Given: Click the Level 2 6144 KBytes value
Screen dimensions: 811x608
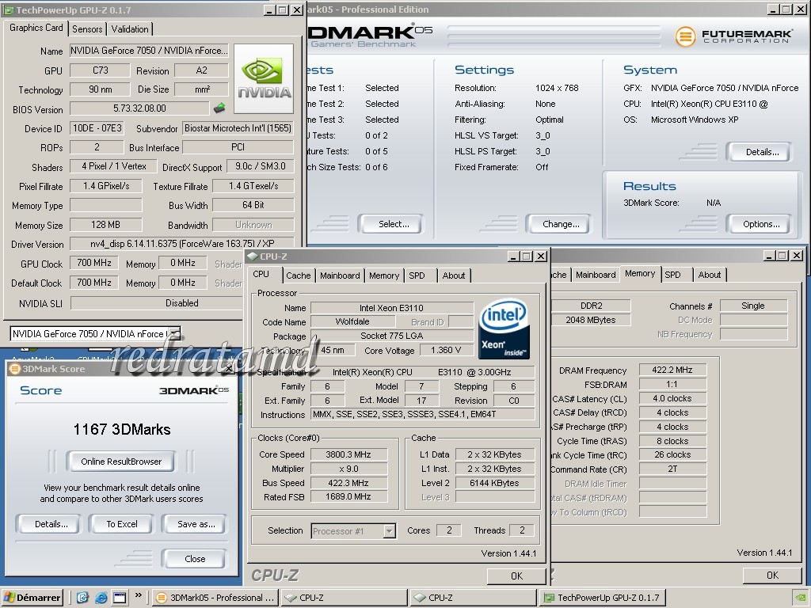Looking at the screenshot, I should (x=494, y=483).
